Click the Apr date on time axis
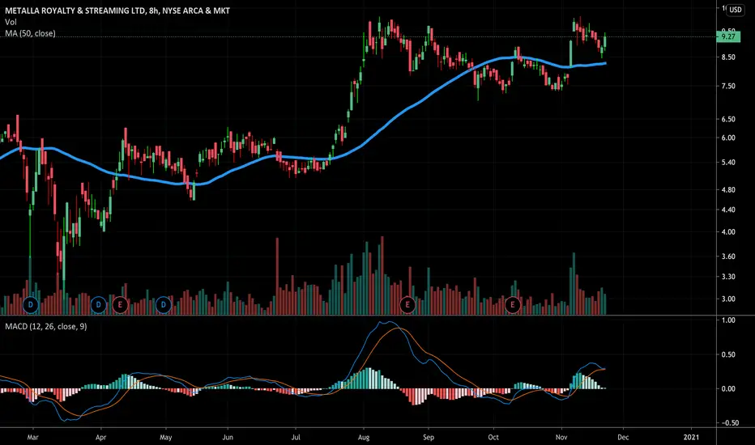Viewport: 755px width, 445px height. [x=100, y=437]
